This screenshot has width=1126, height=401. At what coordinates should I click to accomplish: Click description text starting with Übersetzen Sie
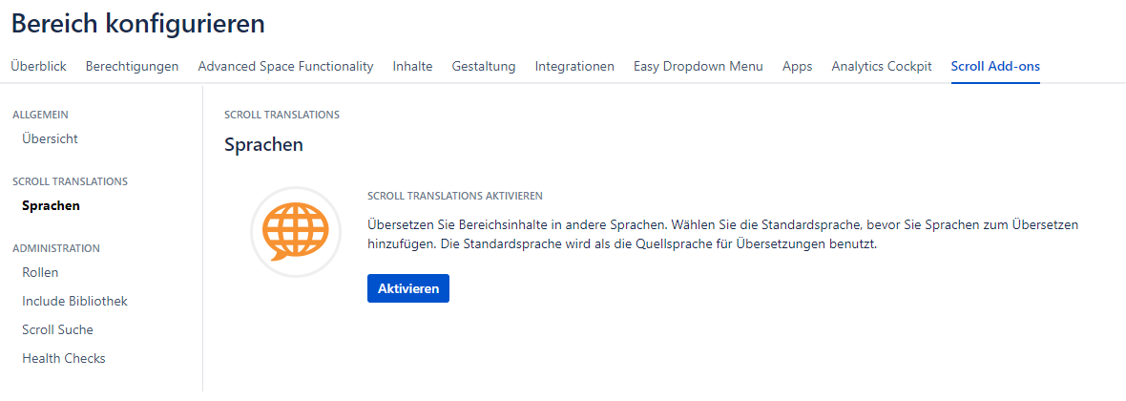tap(722, 234)
